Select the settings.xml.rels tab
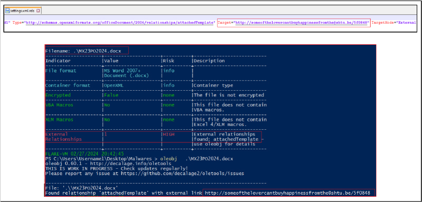This screenshot has height=202, width=422. pyautogui.click(x=23, y=11)
